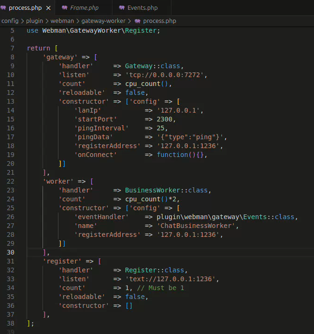Click 'Webman\GatewayWorker\Register' use statement

(100, 30)
